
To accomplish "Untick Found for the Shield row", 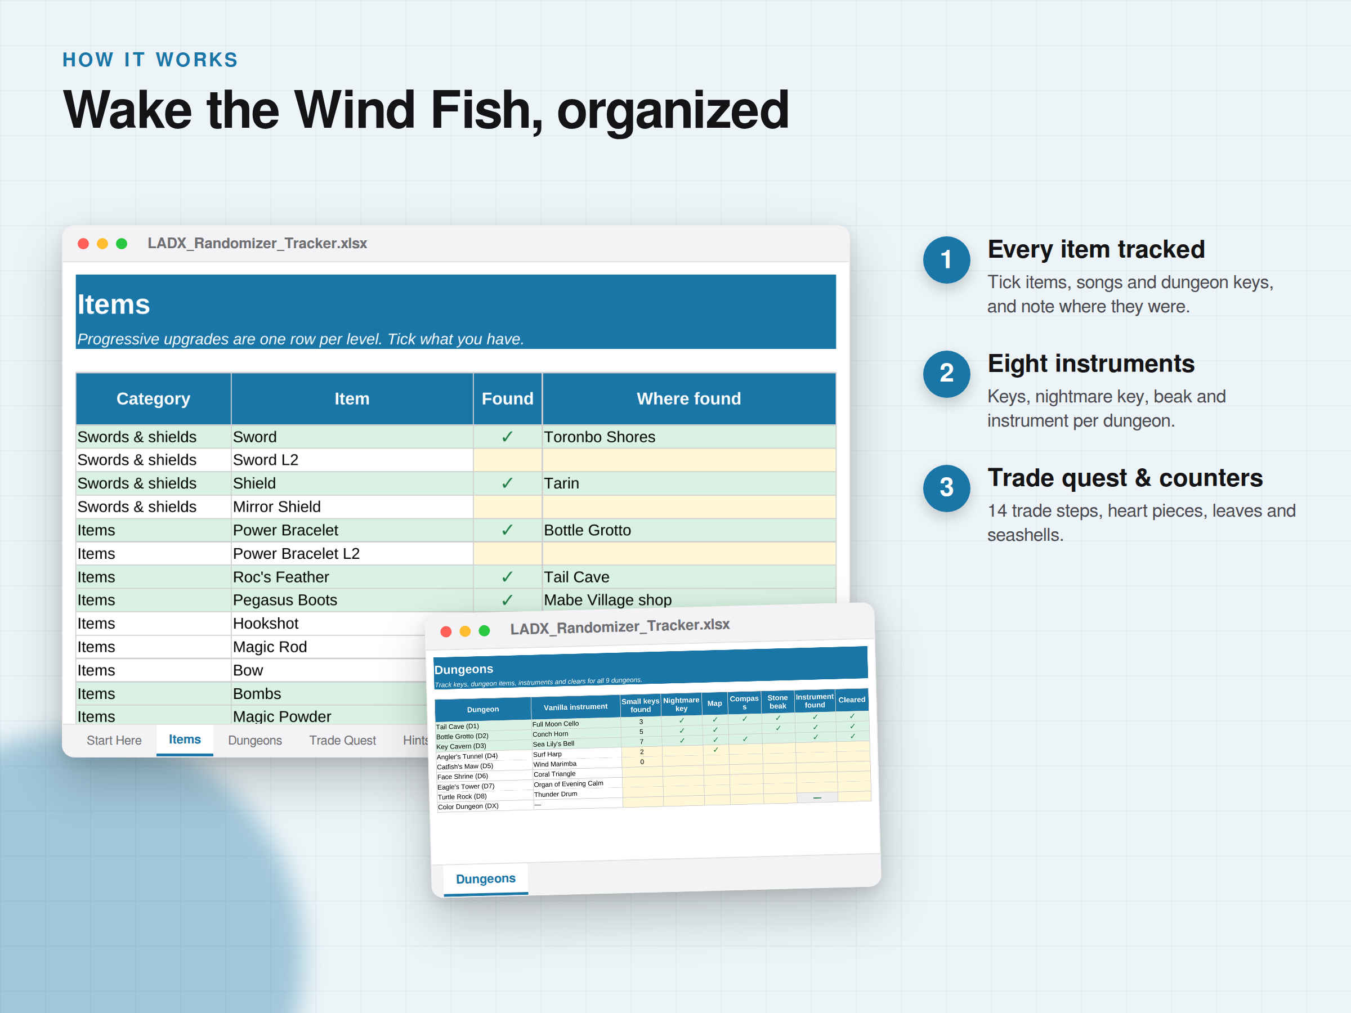I will (507, 483).
